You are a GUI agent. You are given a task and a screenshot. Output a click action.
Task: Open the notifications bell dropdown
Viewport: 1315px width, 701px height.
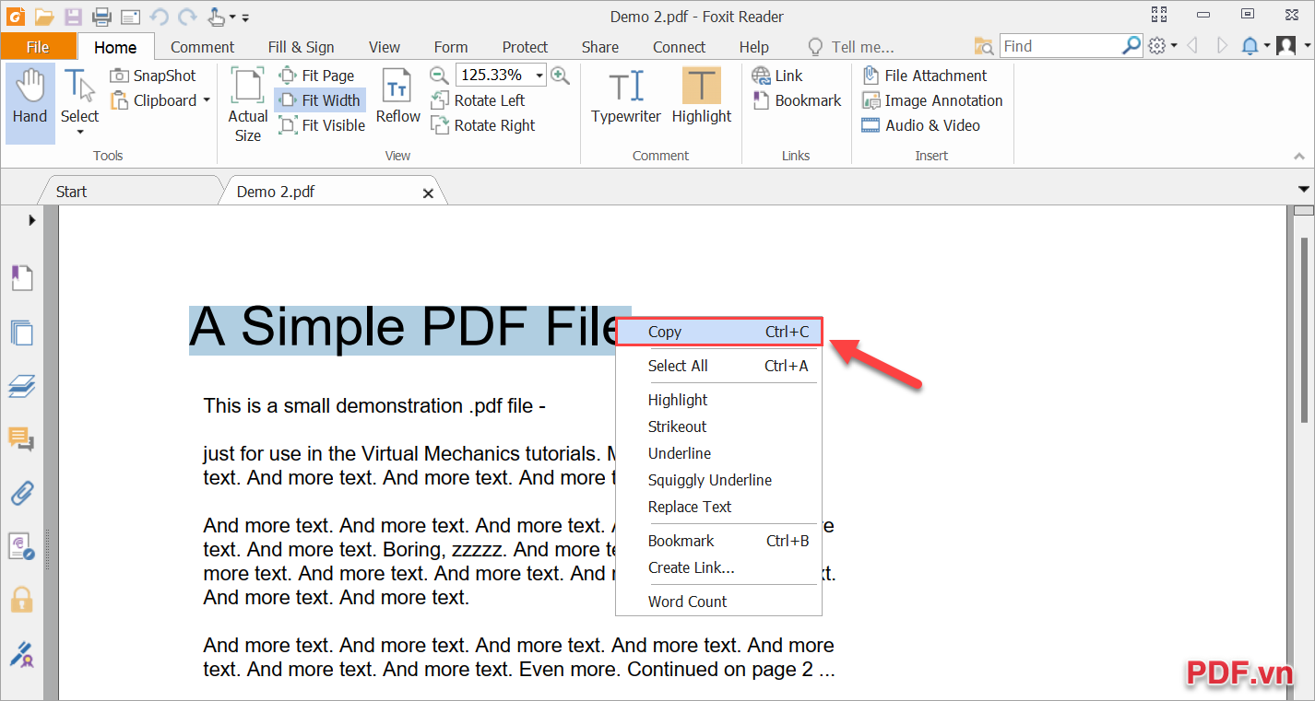tap(1255, 46)
